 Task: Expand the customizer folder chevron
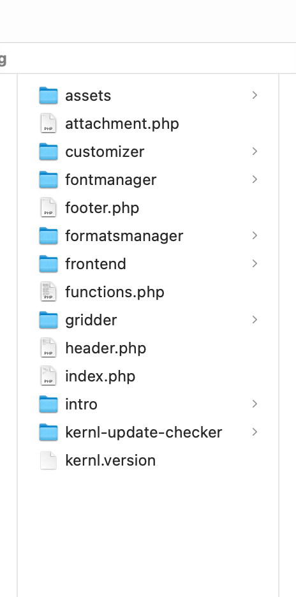coord(255,151)
